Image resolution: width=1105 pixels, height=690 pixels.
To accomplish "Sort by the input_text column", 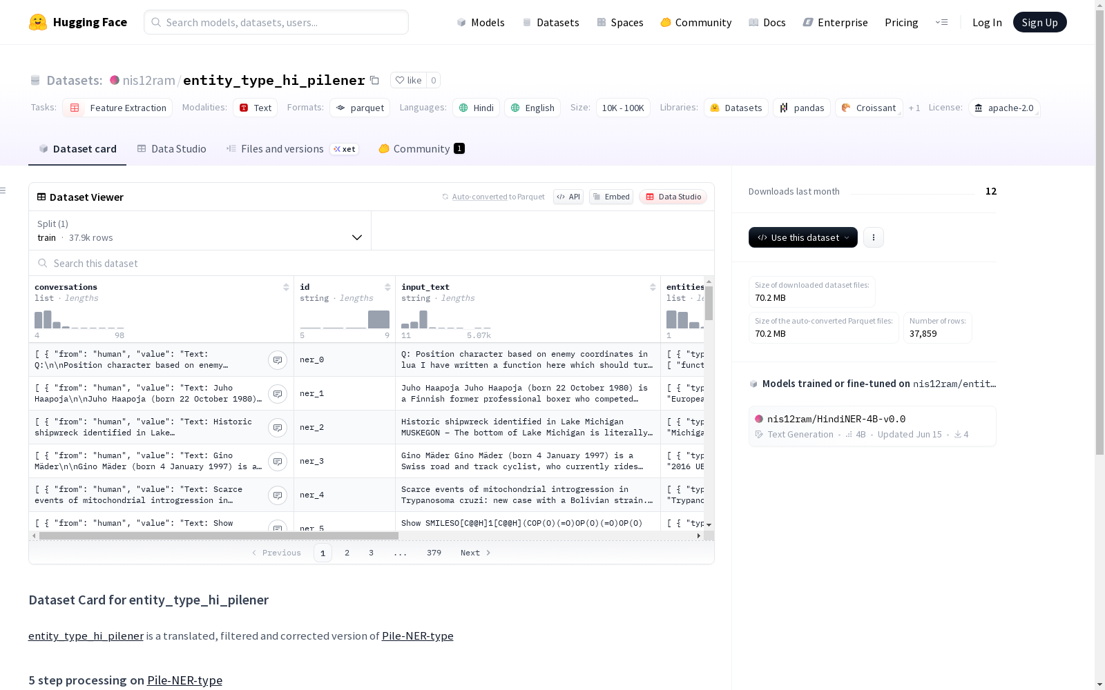I will 653,287.
